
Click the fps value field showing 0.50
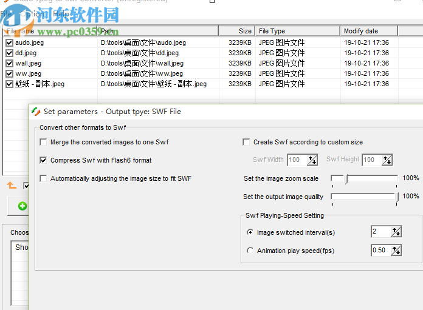click(x=381, y=251)
